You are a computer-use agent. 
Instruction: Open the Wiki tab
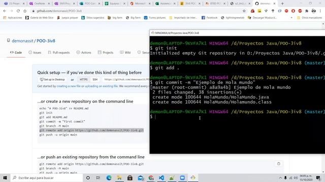(125, 53)
